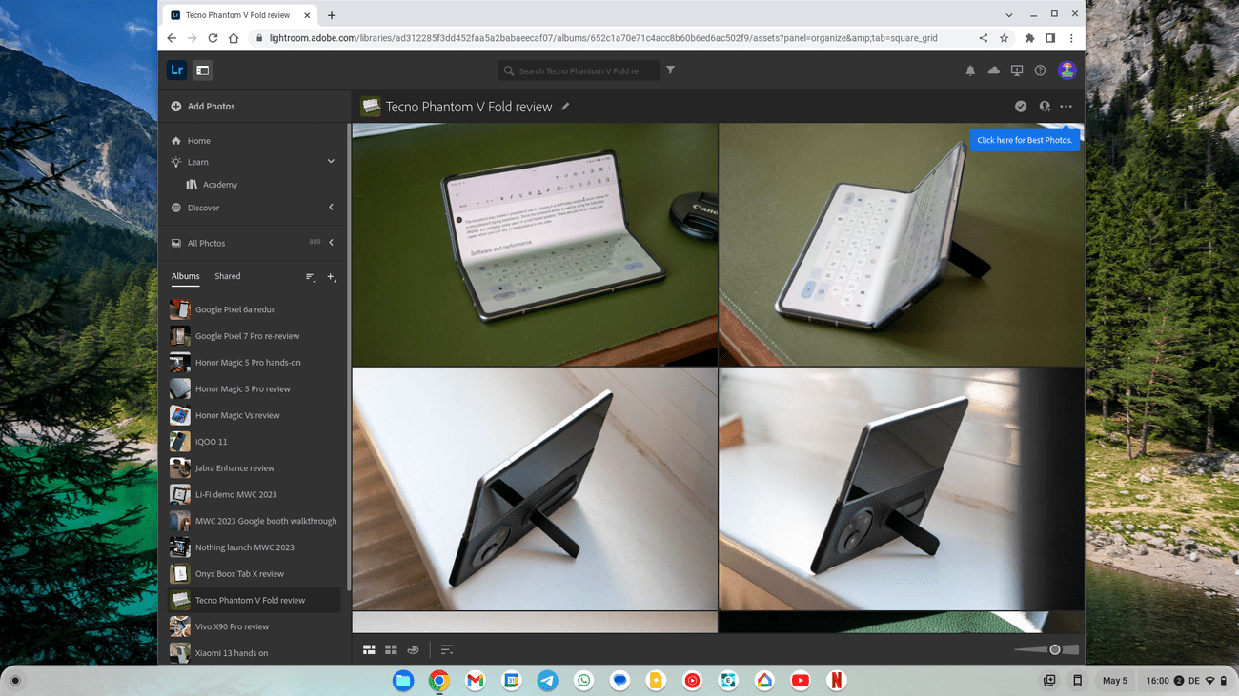Collapse the Learn section

pos(331,162)
